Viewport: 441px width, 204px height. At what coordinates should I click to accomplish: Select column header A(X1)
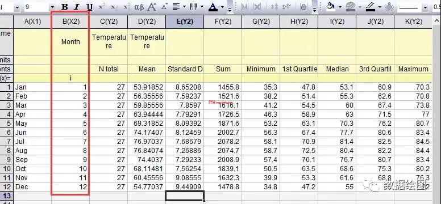point(32,22)
